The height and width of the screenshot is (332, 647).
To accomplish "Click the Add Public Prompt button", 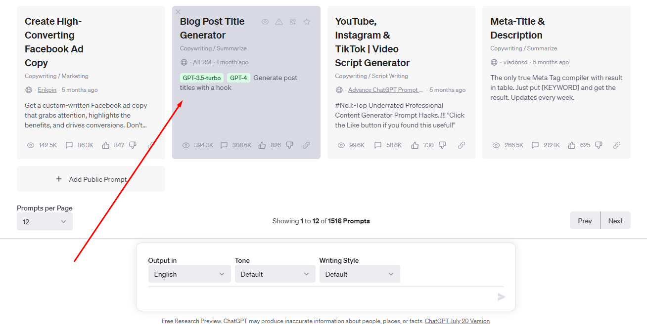I will pos(91,179).
